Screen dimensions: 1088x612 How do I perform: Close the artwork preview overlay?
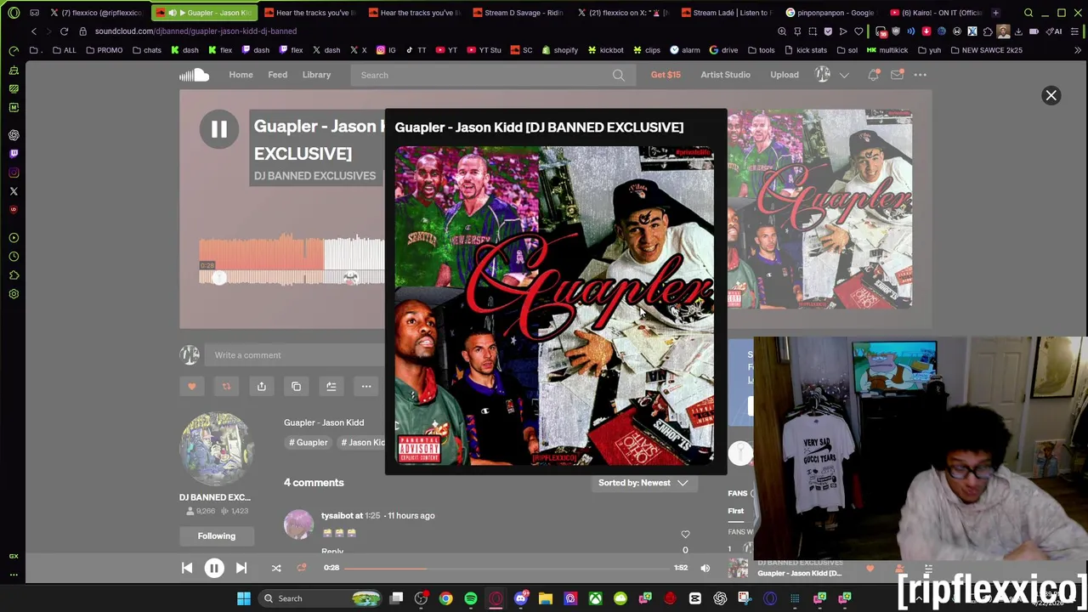click(1051, 95)
